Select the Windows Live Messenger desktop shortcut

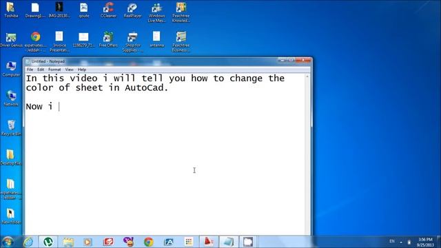tap(156, 12)
